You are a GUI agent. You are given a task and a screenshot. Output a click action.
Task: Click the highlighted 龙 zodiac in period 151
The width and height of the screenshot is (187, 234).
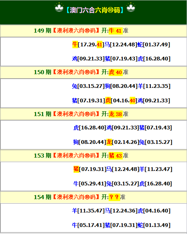109,142
